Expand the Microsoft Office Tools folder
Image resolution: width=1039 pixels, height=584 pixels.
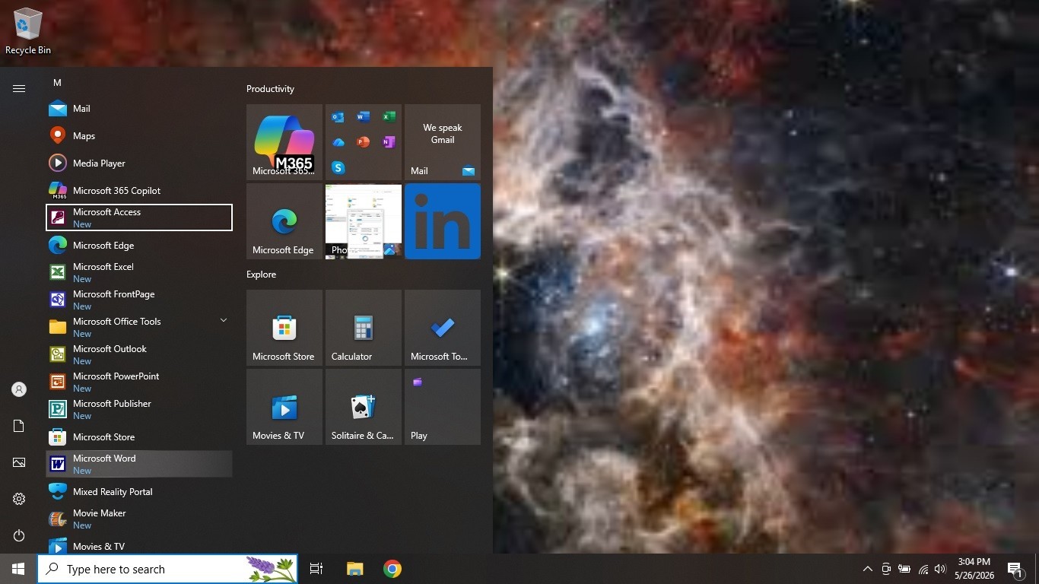[139, 328]
